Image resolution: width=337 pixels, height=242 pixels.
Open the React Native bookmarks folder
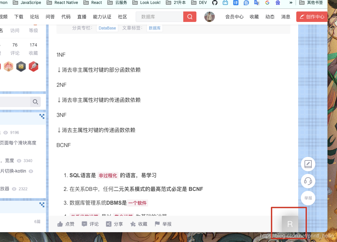pyautogui.click(x=62, y=3)
